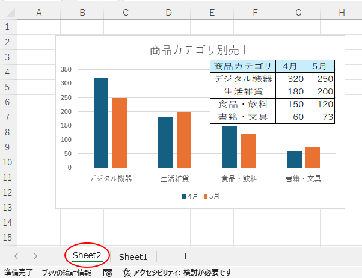Click the 4月 legend entry
The width and height of the screenshot is (362, 278).
click(190, 196)
